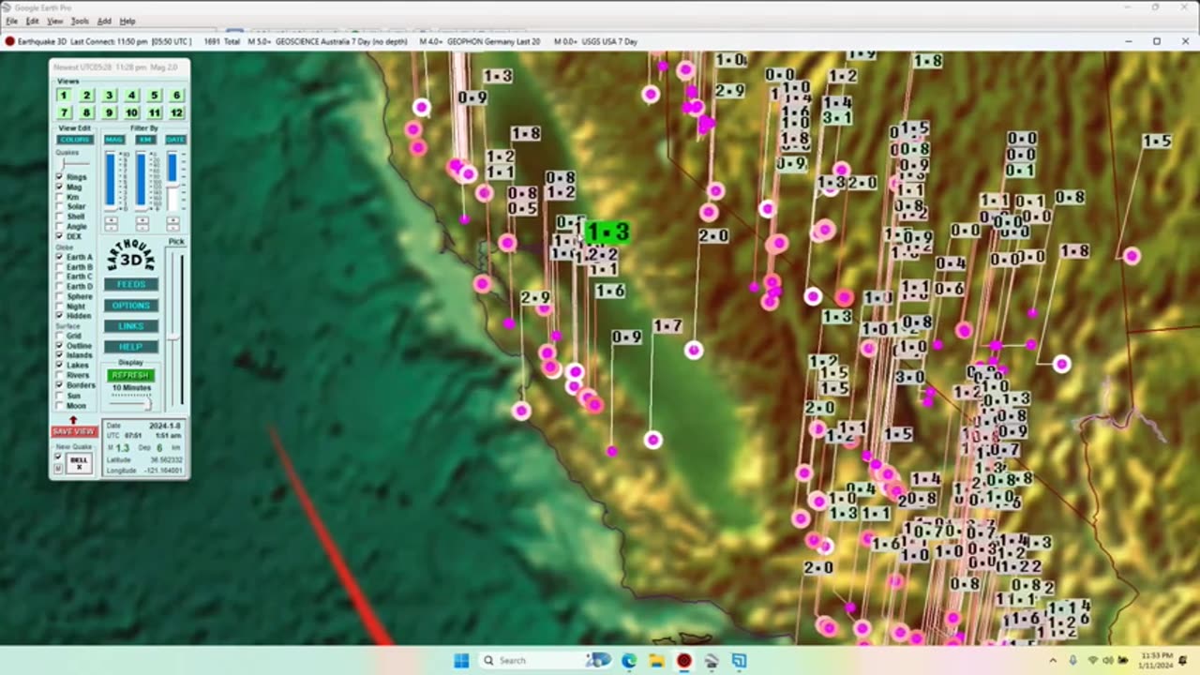Image resolution: width=1200 pixels, height=675 pixels.
Task: Click the 1•7 magnitude label
Action: click(x=667, y=326)
